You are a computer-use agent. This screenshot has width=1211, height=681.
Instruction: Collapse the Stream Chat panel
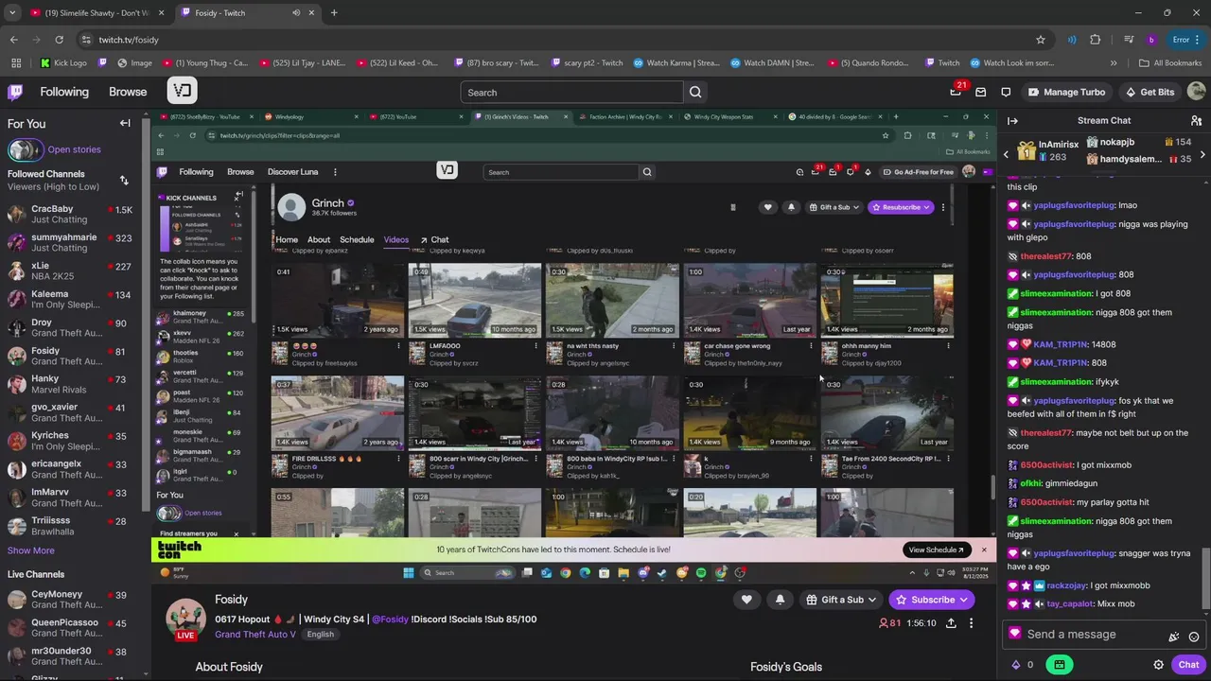1012,121
